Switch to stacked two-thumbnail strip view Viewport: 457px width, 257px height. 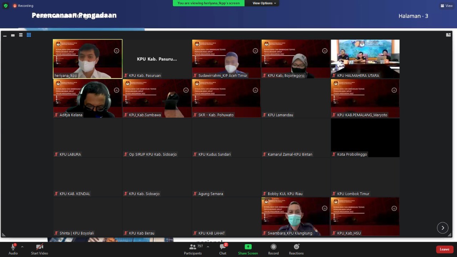click(x=21, y=35)
